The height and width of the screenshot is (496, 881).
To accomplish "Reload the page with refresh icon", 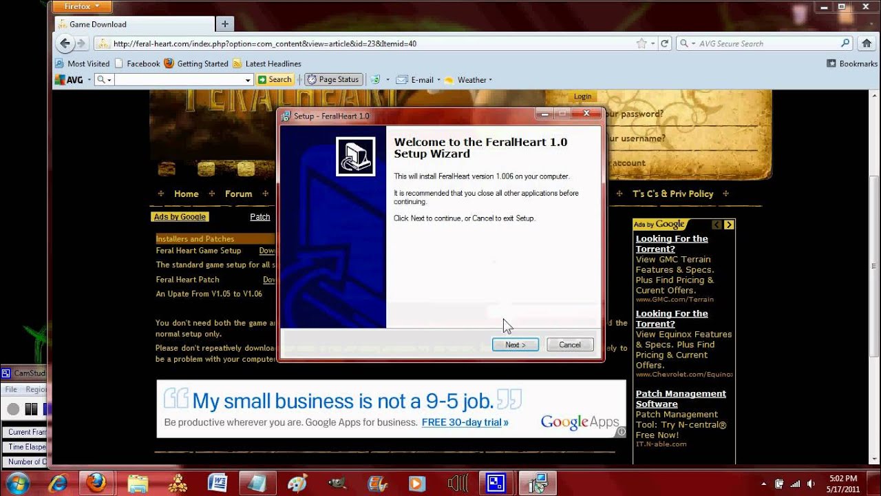I will pyautogui.click(x=665, y=43).
